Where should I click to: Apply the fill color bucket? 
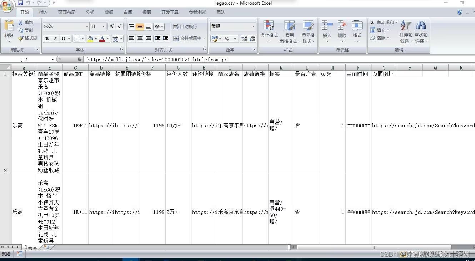pos(90,39)
